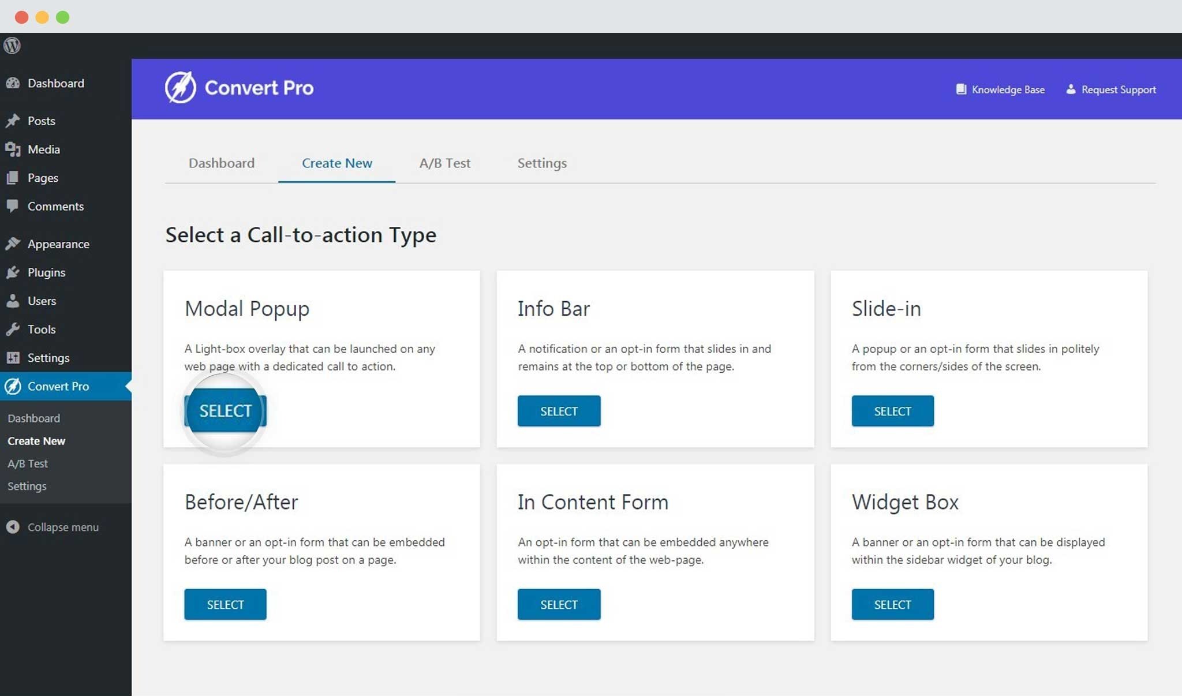This screenshot has width=1182, height=696.
Task: Switch to the Settings tab
Action: 542,163
